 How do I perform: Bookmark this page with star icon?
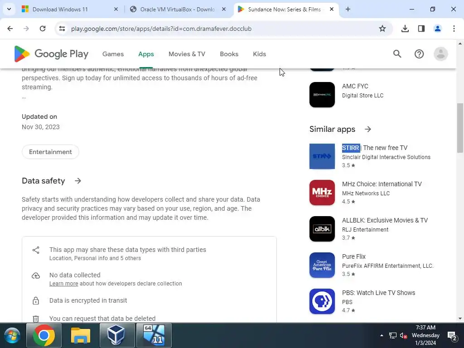(x=382, y=29)
